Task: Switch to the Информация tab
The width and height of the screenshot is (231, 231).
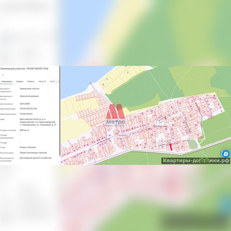Action: (7, 81)
